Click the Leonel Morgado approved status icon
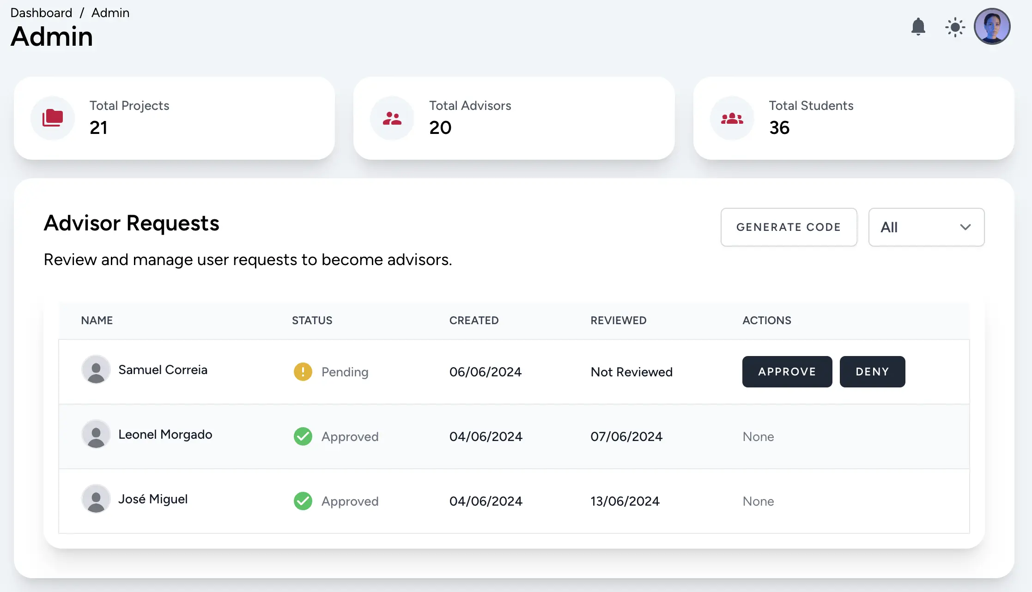Viewport: 1032px width, 592px height. click(x=302, y=435)
